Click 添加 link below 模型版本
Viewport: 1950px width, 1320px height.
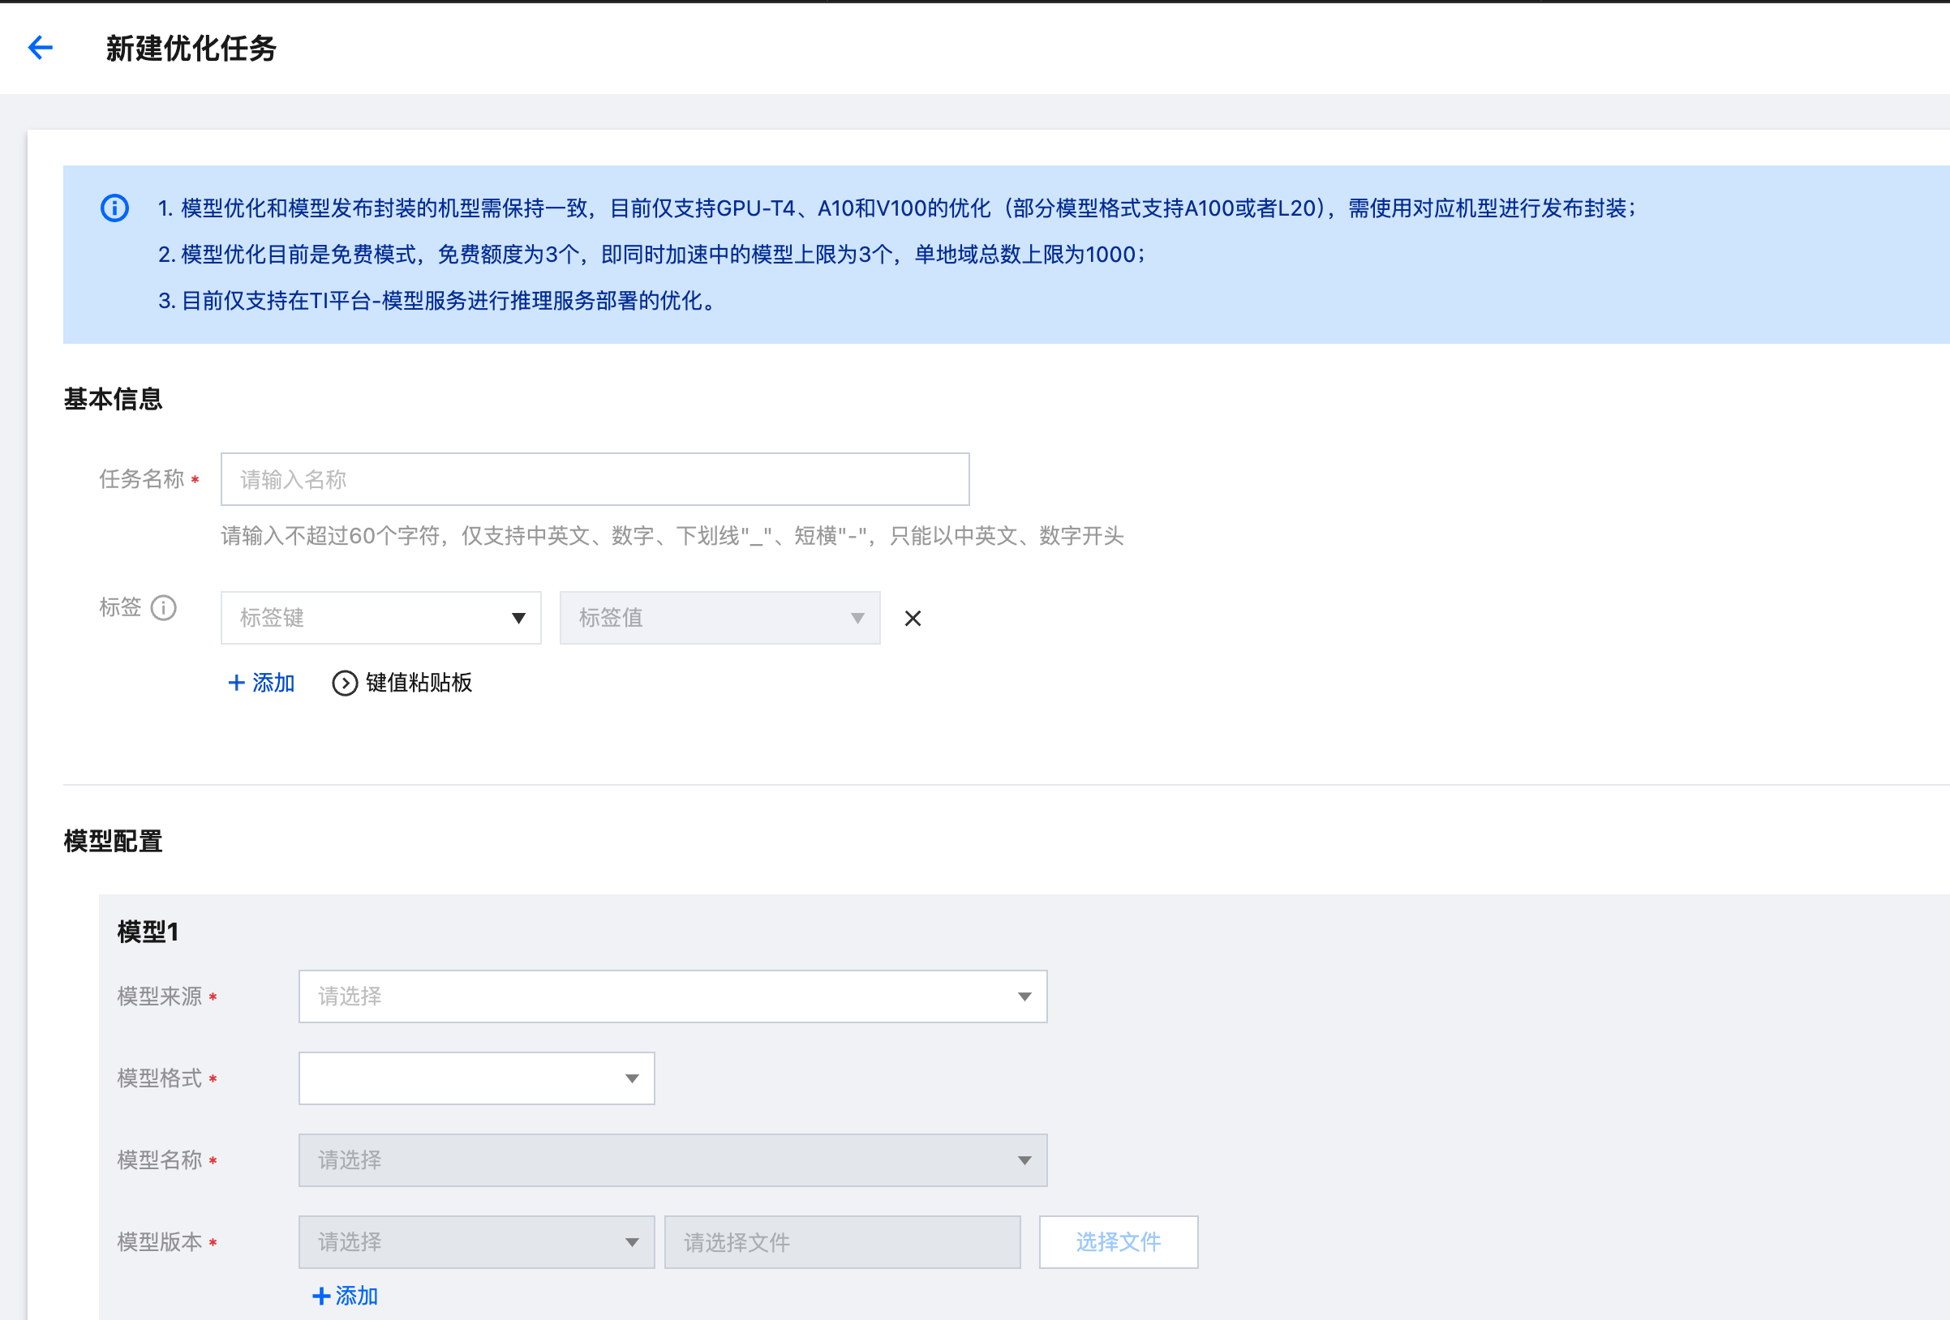357,1296
